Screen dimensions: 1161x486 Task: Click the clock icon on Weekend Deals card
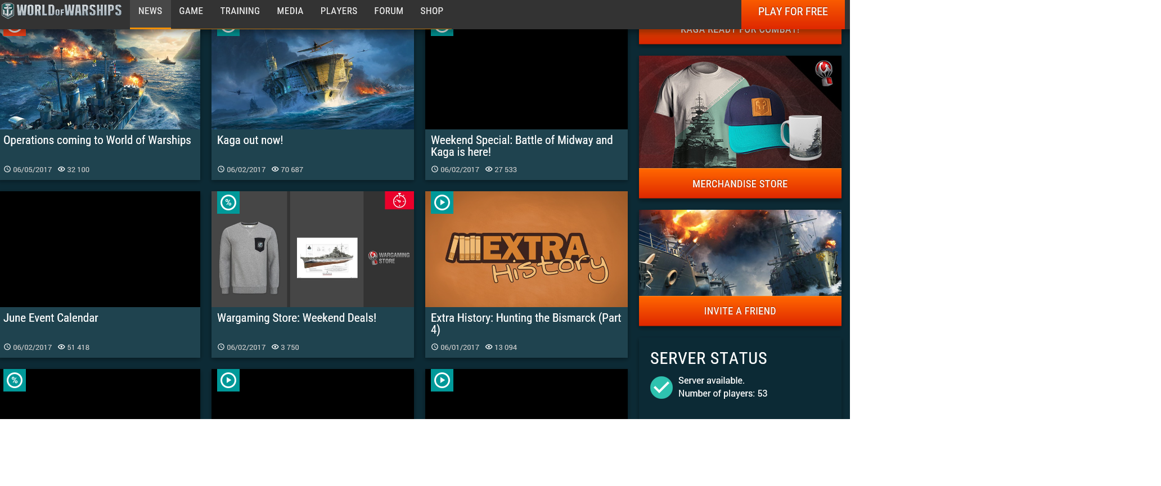click(221, 346)
